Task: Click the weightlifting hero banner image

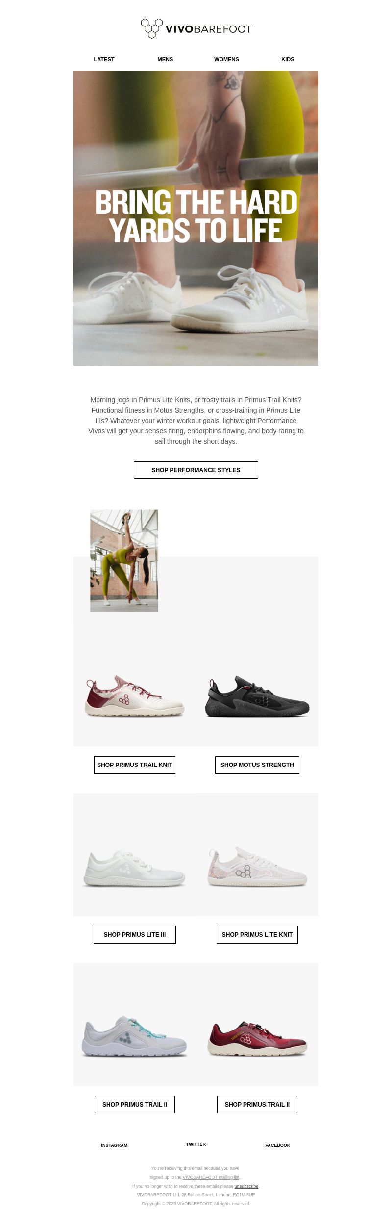Action: pyautogui.click(x=196, y=218)
